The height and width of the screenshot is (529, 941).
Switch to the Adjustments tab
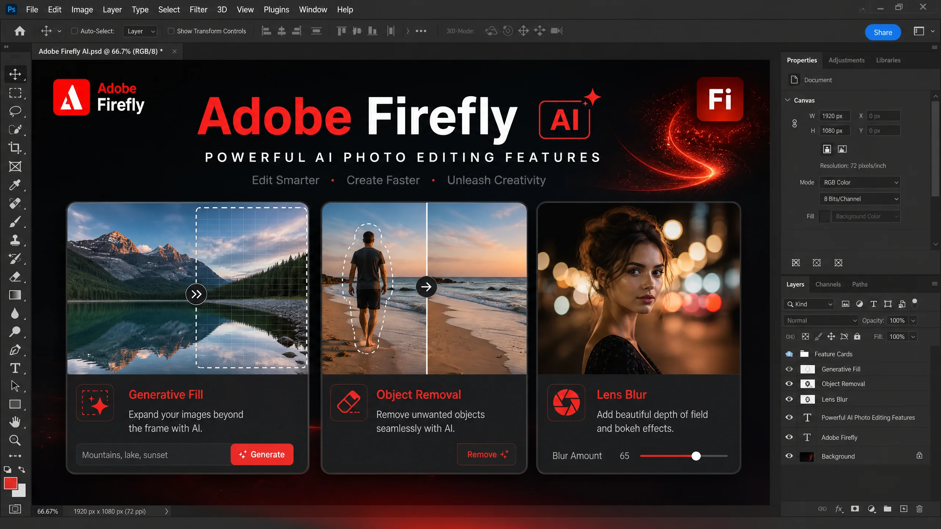[847, 60]
